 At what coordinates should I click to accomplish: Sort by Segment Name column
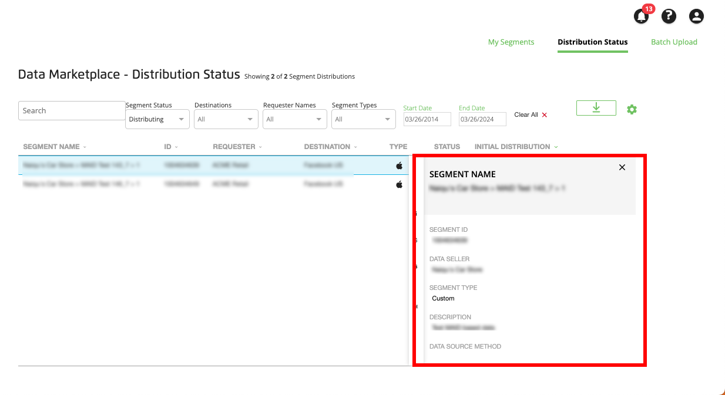click(55, 147)
